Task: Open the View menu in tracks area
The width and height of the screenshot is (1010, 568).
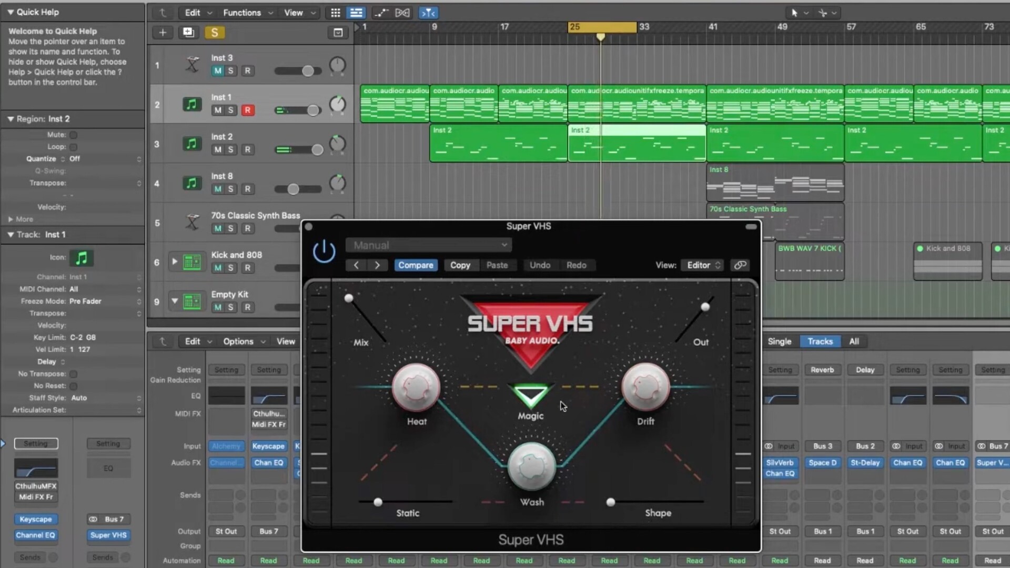Action: click(299, 13)
